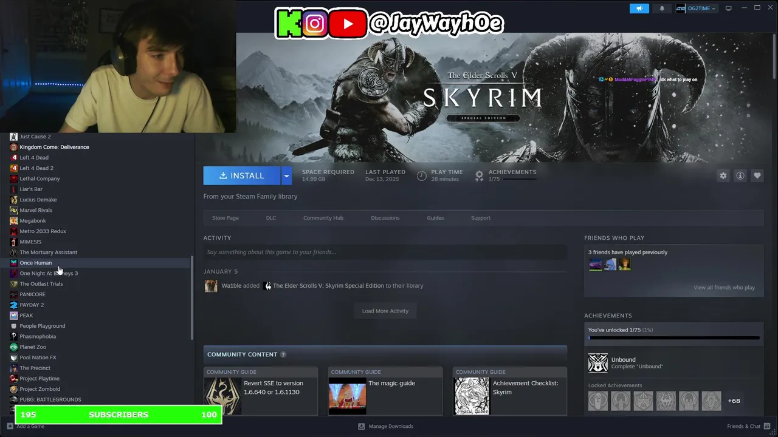
Task: Click the community content help question mark
Action: [283, 354]
